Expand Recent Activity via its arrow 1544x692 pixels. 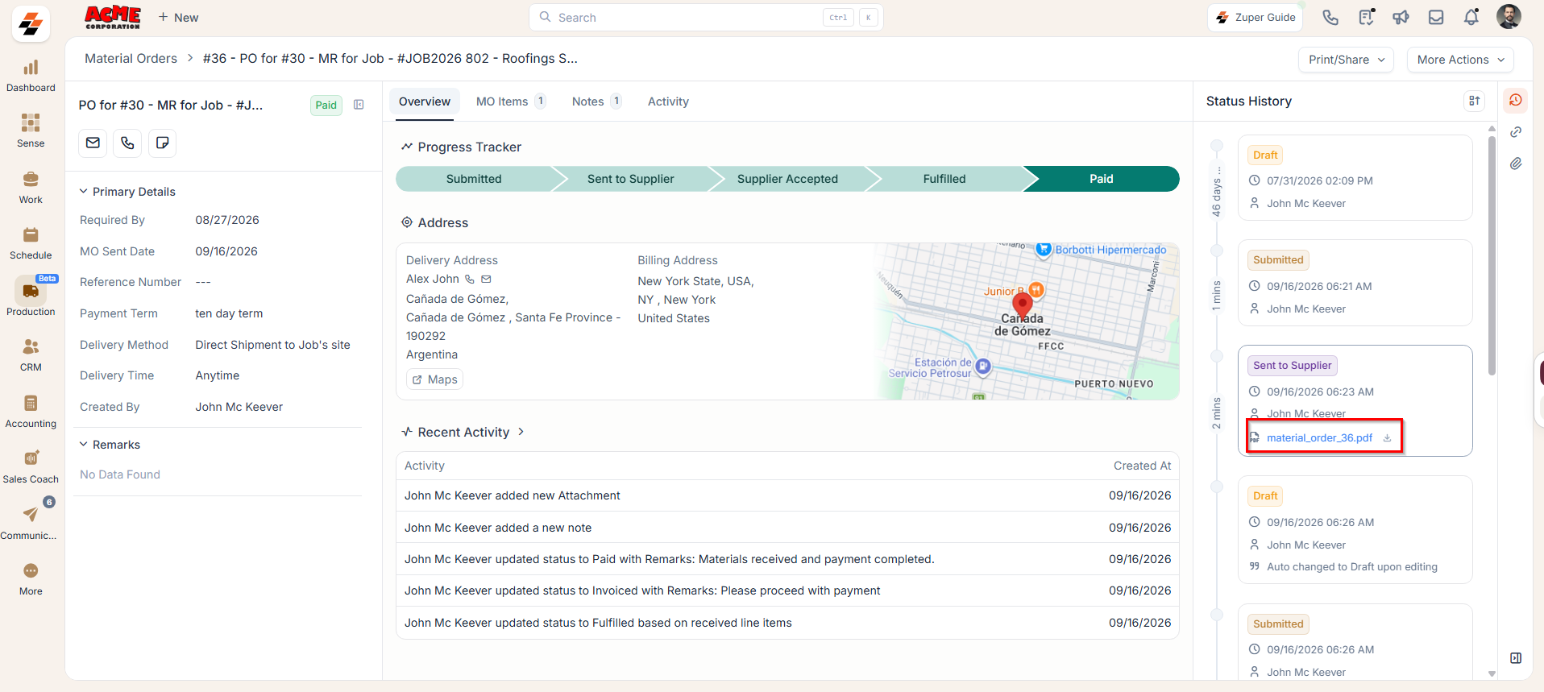coord(521,432)
